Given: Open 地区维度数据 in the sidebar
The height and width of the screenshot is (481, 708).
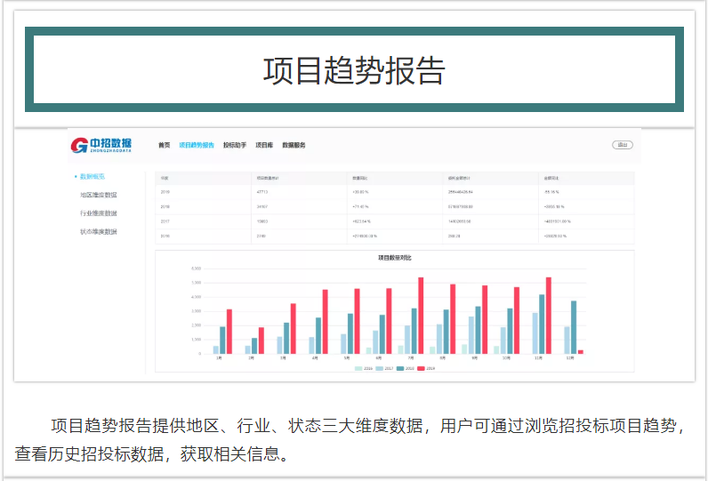Looking at the screenshot, I should [x=98, y=195].
